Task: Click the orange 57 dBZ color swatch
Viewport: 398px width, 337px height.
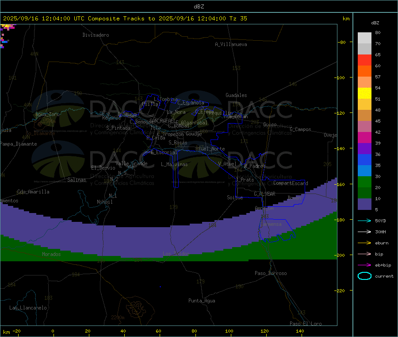Action: 364,71
